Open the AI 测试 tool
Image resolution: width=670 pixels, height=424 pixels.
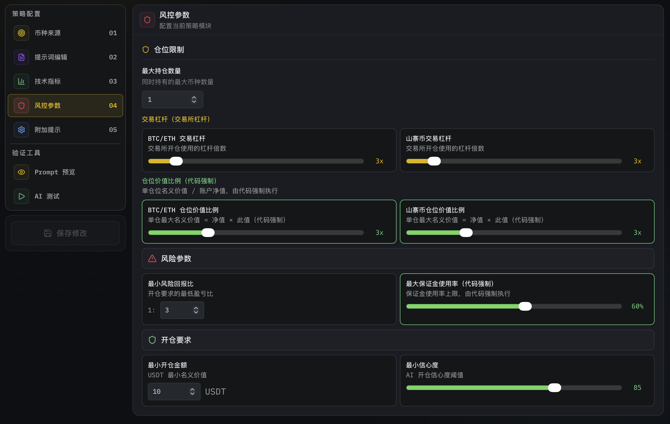[65, 197]
